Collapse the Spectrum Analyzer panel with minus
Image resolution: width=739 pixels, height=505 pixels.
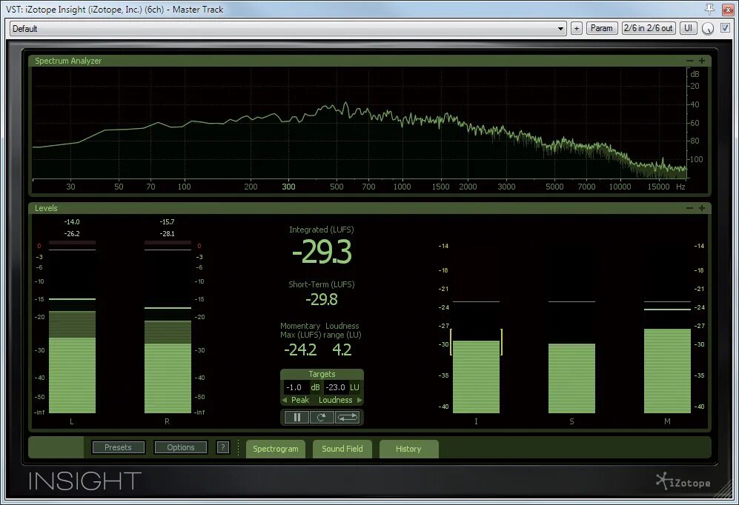(x=690, y=61)
